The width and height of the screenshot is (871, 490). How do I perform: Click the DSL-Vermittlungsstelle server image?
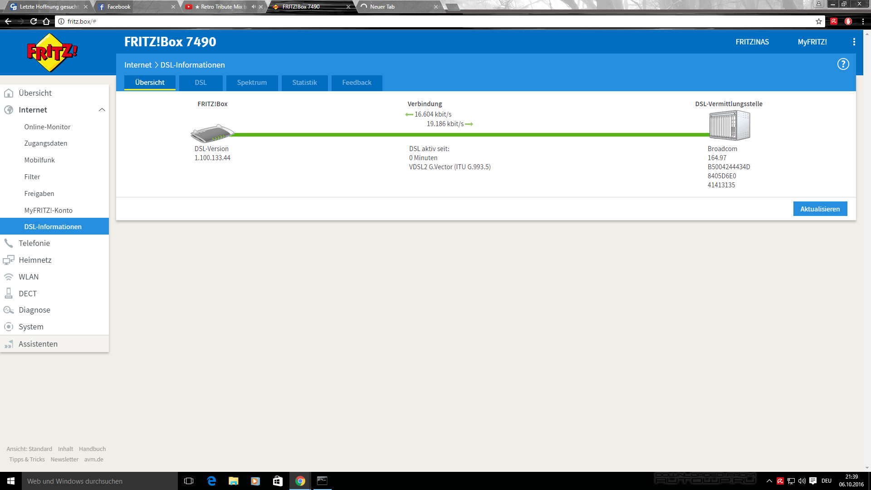pyautogui.click(x=729, y=126)
